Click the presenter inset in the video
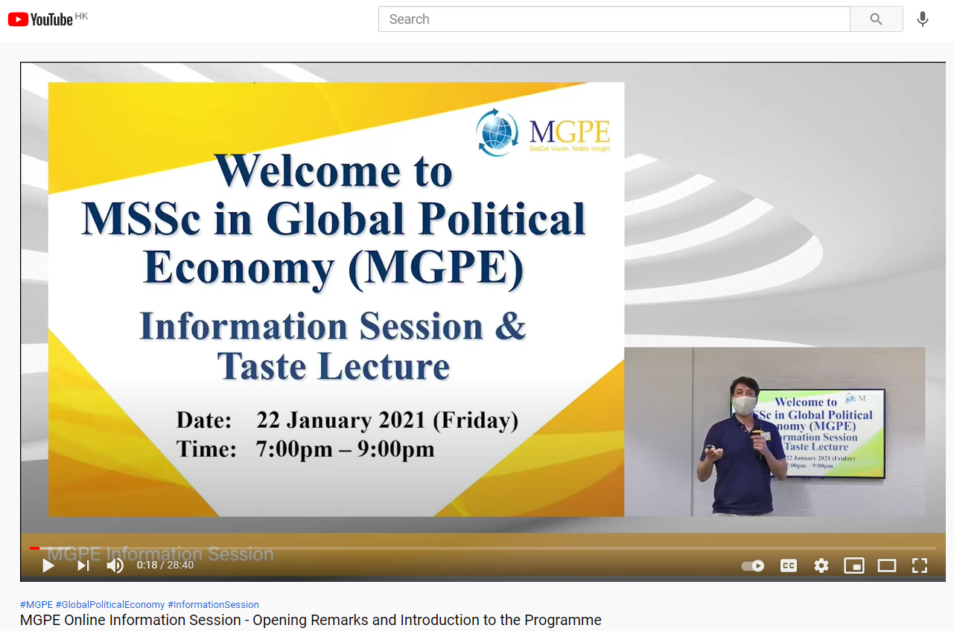The width and height of the screenshot is (954, 631). 775,432
